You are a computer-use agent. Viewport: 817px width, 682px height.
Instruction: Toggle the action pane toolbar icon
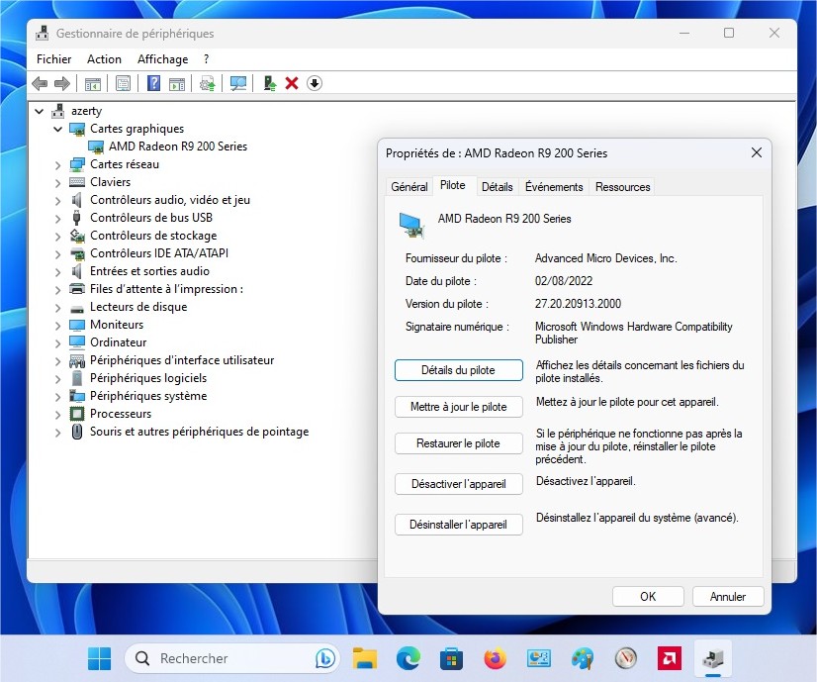(x=177, y=83)
